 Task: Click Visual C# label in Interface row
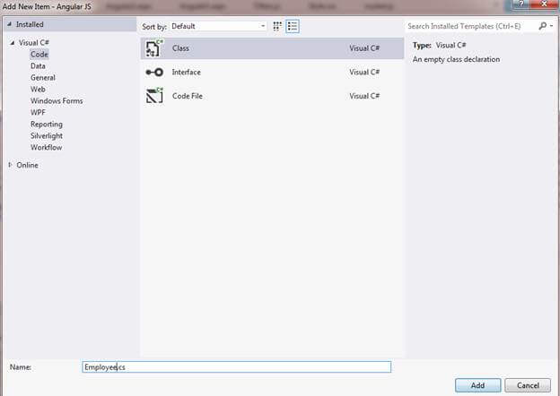tap(364, 72)
